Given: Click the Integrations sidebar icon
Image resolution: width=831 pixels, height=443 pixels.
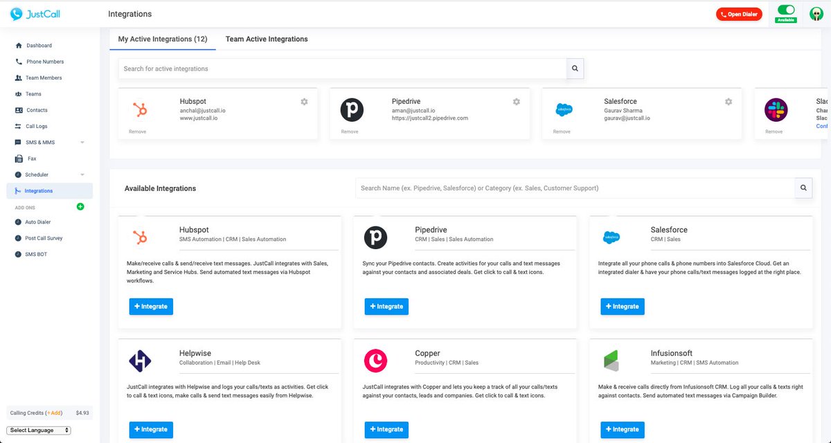Looking at the screenshot, I should (x=19, y=191).
